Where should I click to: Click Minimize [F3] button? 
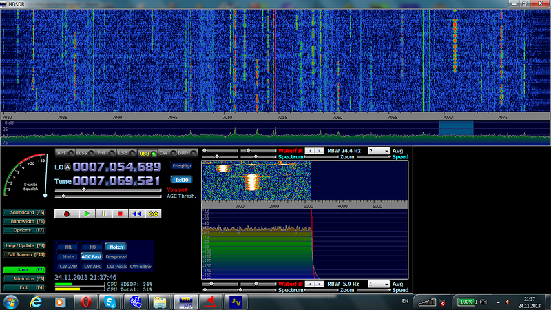point(24,279)
